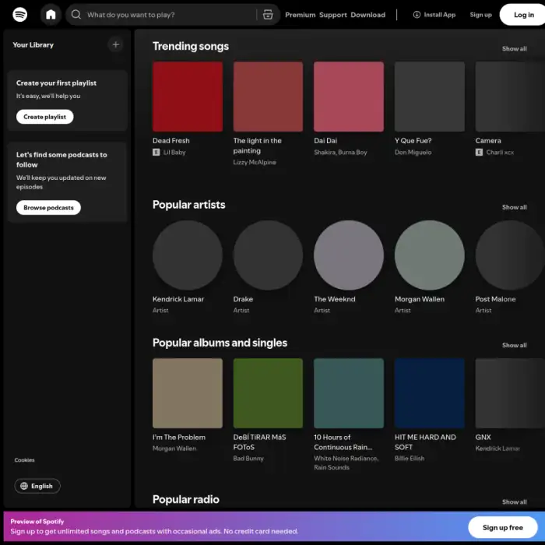
Task: Click Popular artists heading
Action: click(x=188, y=205)
